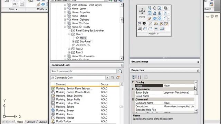Expand the Sub-Panel 1 tree node
221x124 pixels.
[x=73, y=41]
